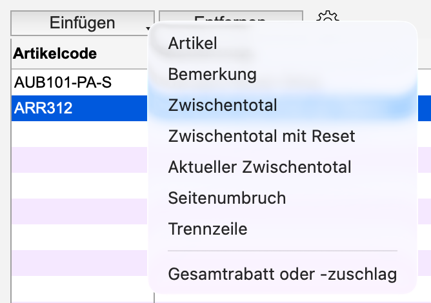Image resolution: width=431 pixels, height=303 pixels.
Task: Insert a Seitenumbruch
Action: point(226,197)
